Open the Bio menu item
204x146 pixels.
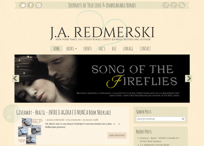coord(114,49)
